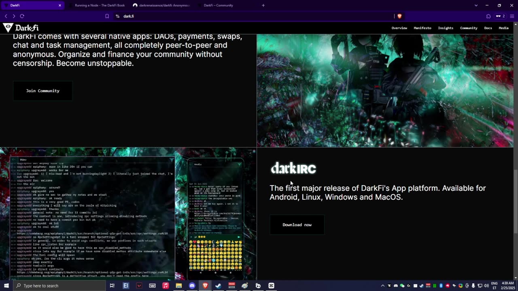The width and height of the screenshot is (518, 291).
Task: Go back using the browser back arrow
Action: (6, 16)
